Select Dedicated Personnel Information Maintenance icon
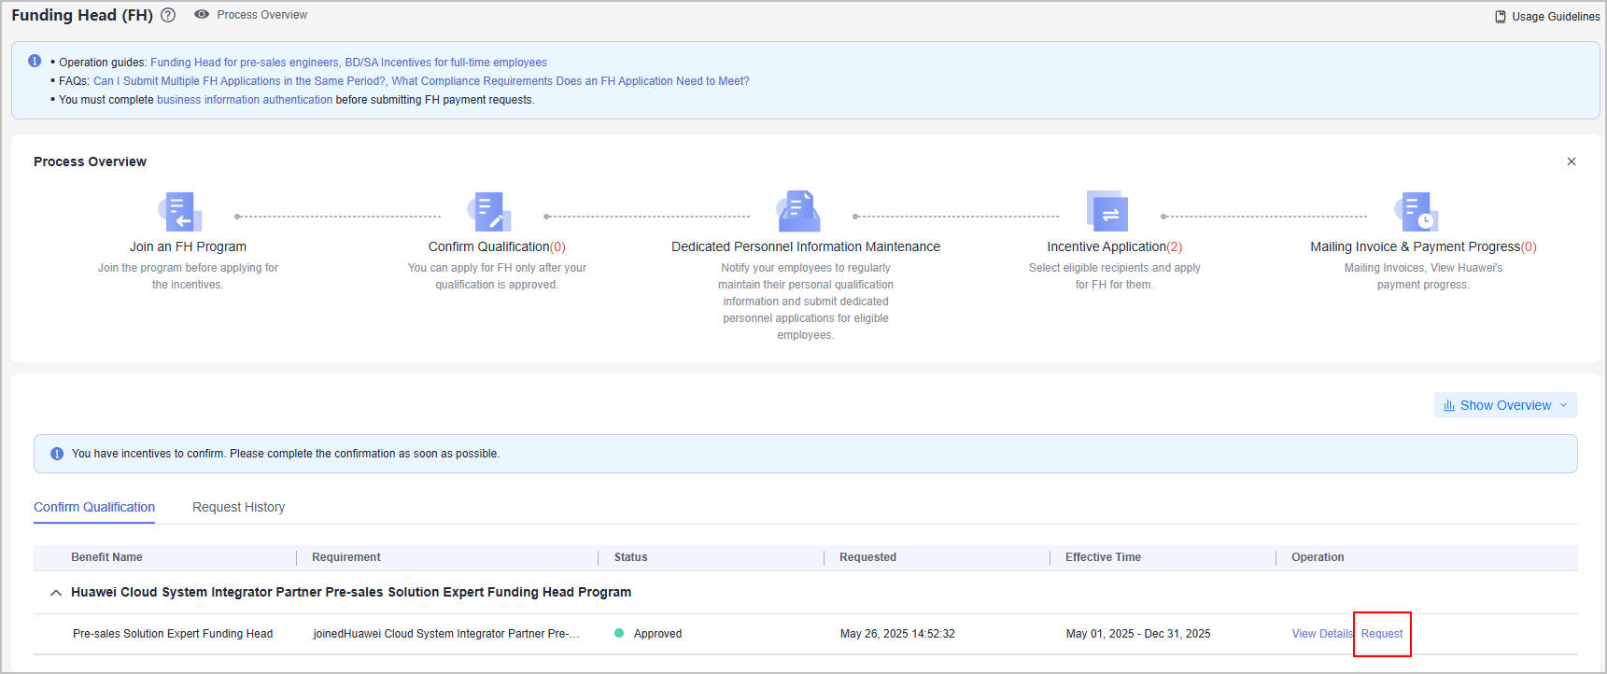Image resolution: width=1607 pixels, height=674 pixels. coord(798,212)
